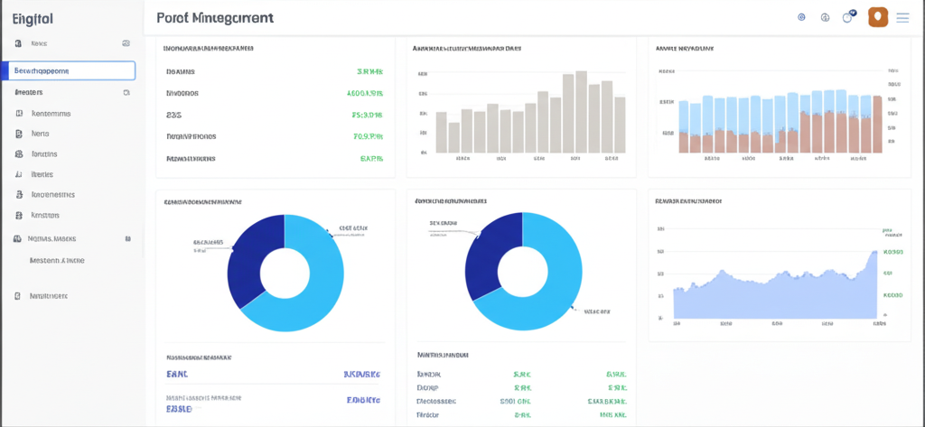Select the highlighted "Bewrhqapeorne" sidebar item
Image resolution: width=925 pixels, height=427 pixels.
pyautogui.click(x=69, y=70)
